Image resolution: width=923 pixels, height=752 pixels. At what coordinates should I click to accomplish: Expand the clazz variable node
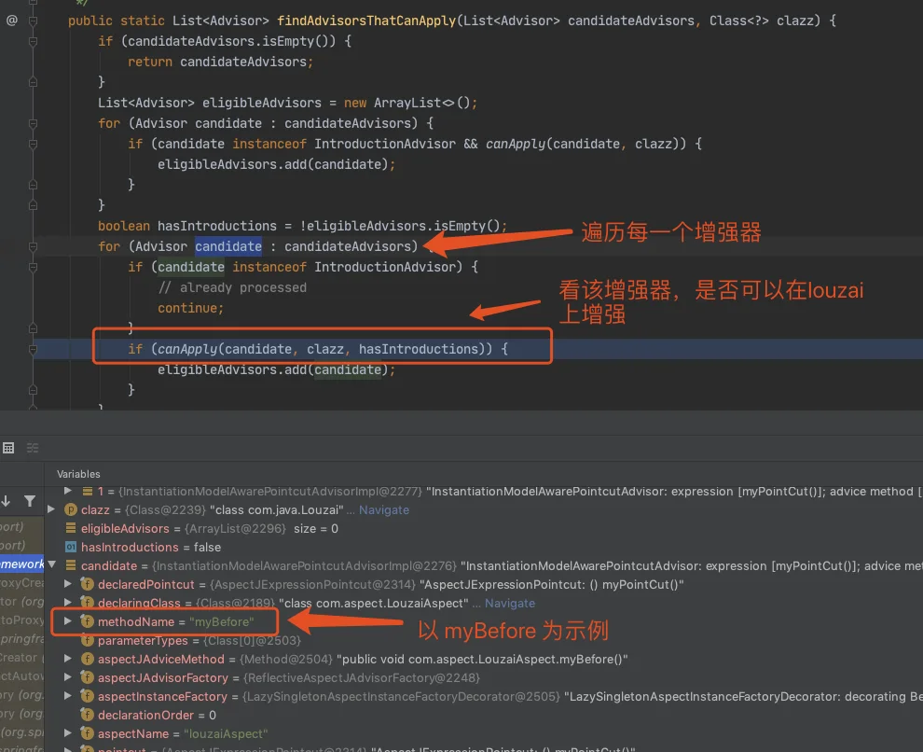tap(51, 509)
